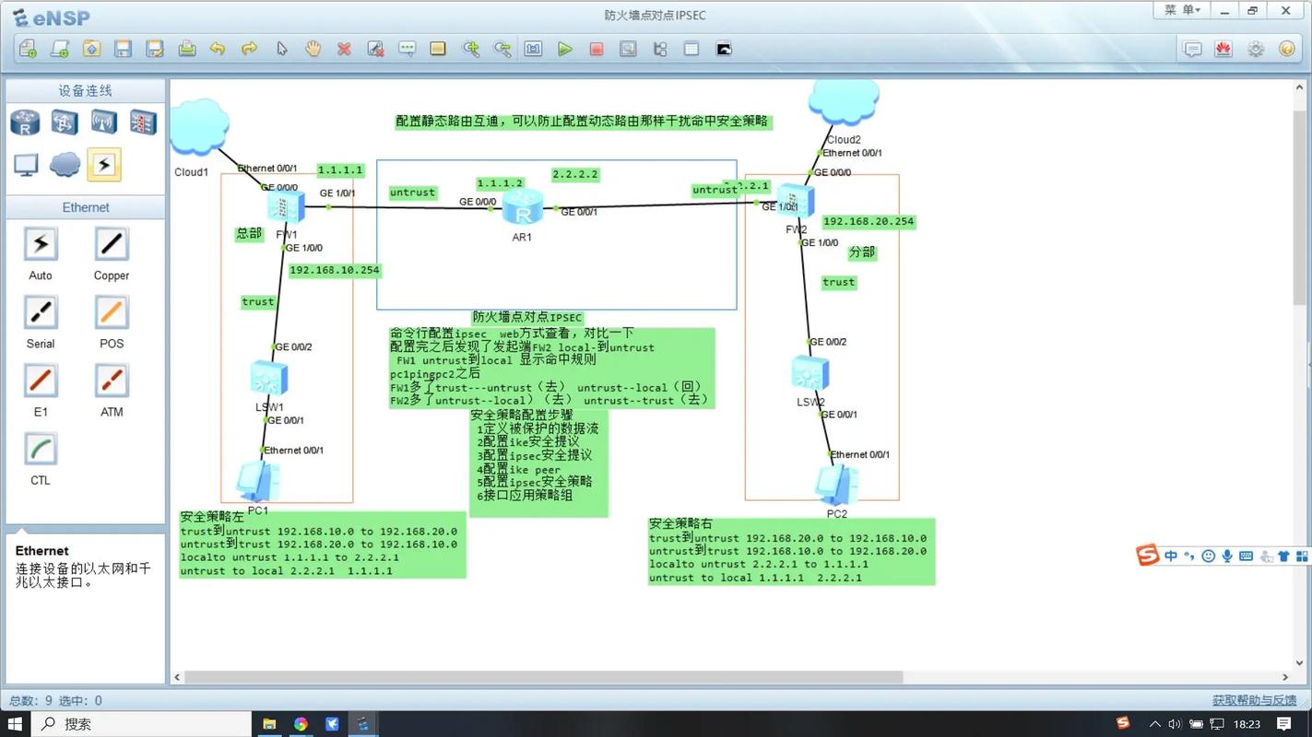
Task: Select the Cloud2 device on canvas
Action: click(x=844, y=102)
